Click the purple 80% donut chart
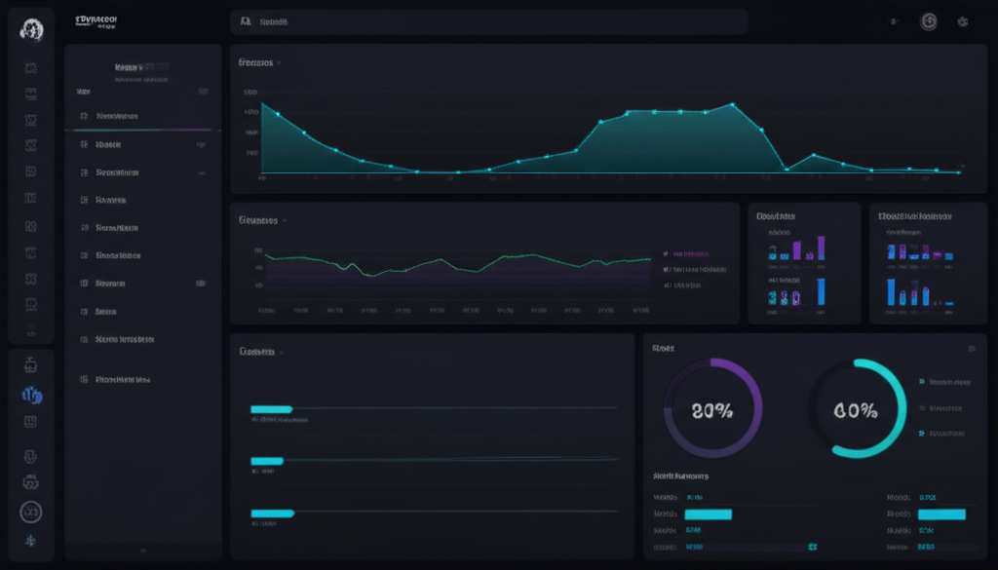The image size is (998, 570). 712,408
